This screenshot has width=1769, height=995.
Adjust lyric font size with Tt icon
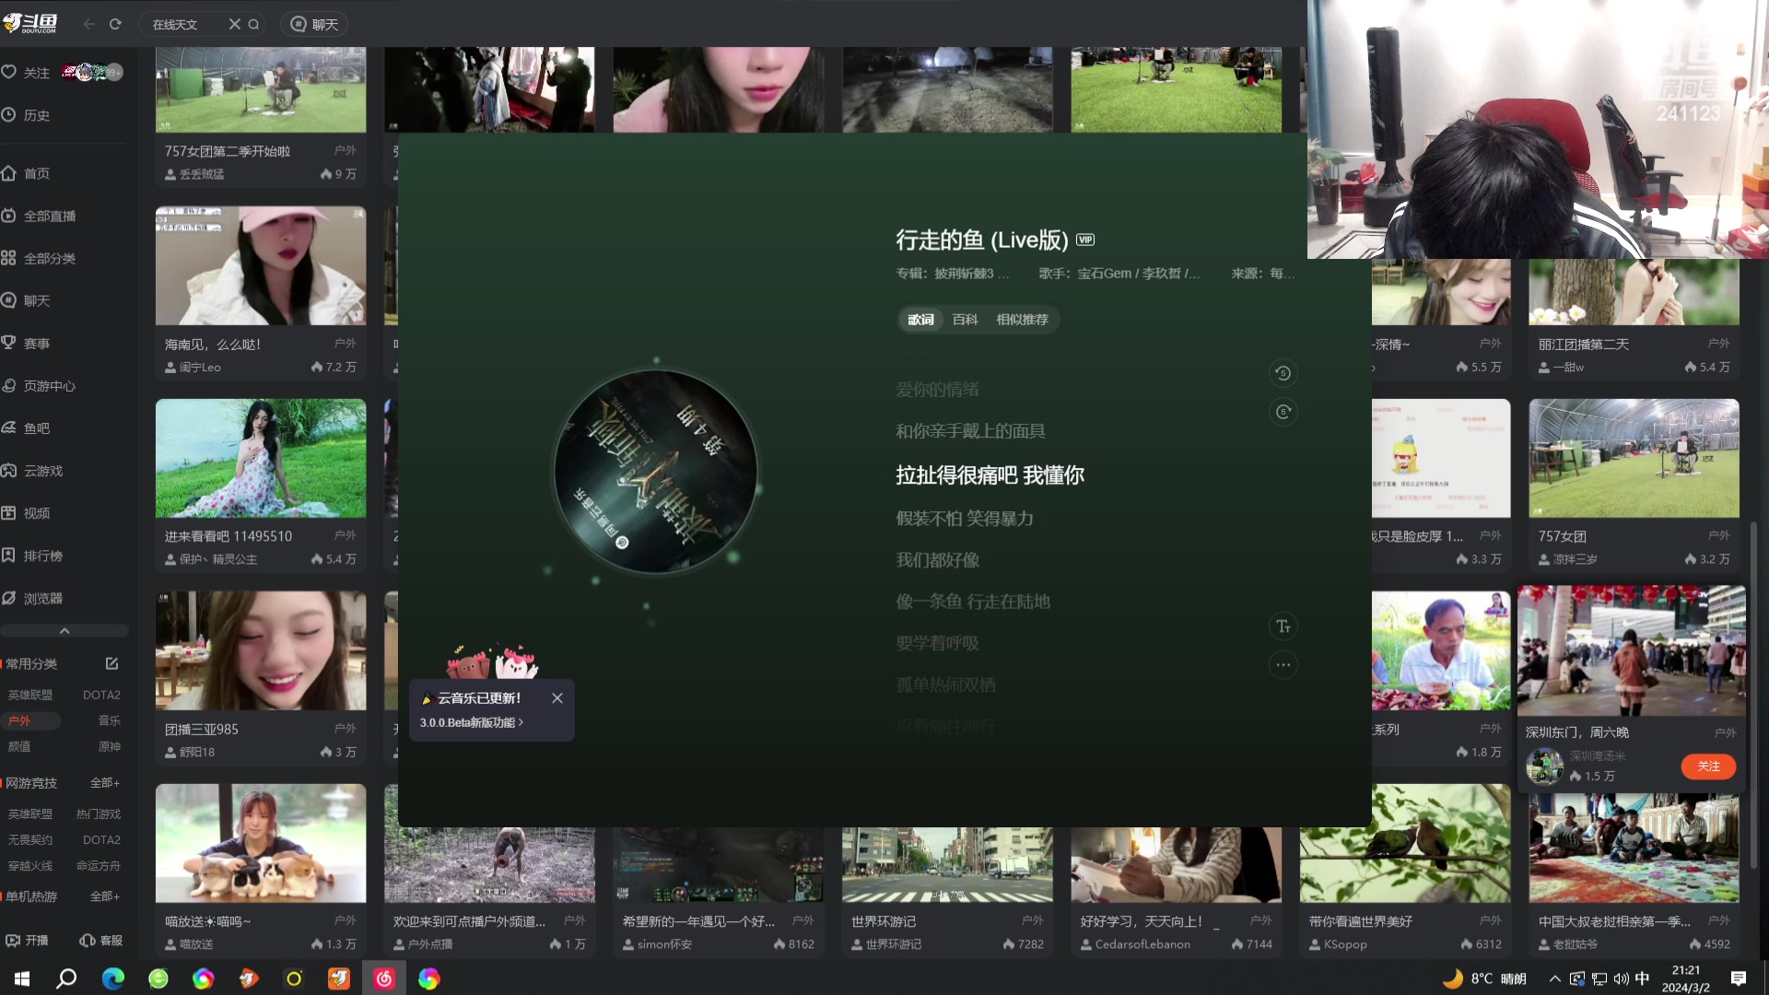1283,626
